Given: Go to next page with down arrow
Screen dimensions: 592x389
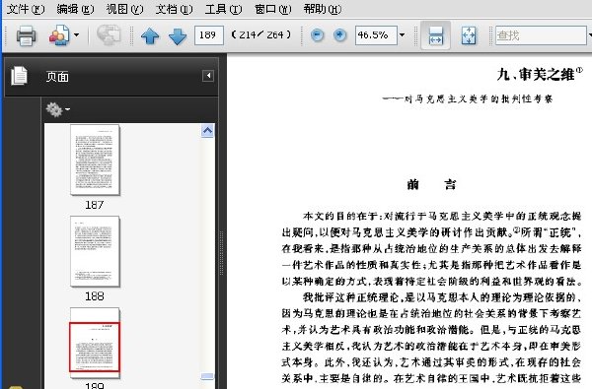Looking at the screenshot, I should [x=178, y=36].
